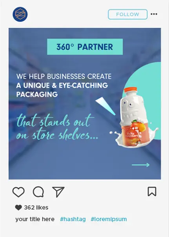Share the post with the paper plane icon

point(58,192)
